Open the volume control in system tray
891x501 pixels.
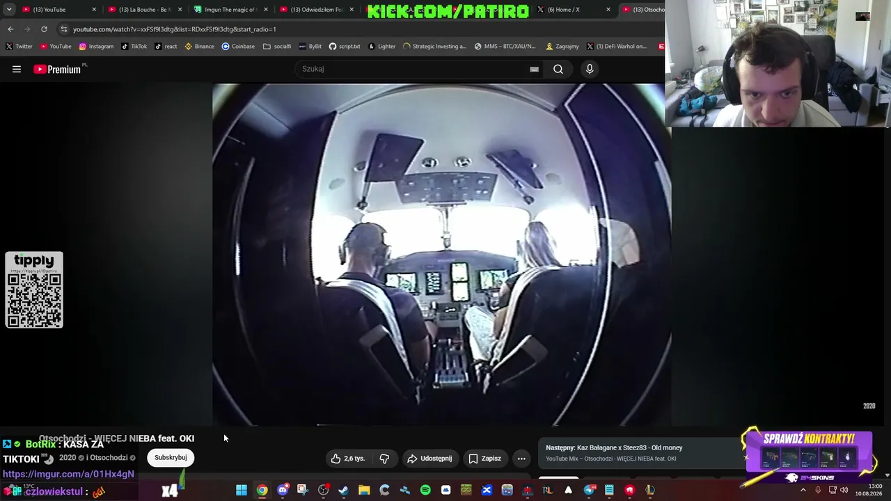[x=844, y=490]
